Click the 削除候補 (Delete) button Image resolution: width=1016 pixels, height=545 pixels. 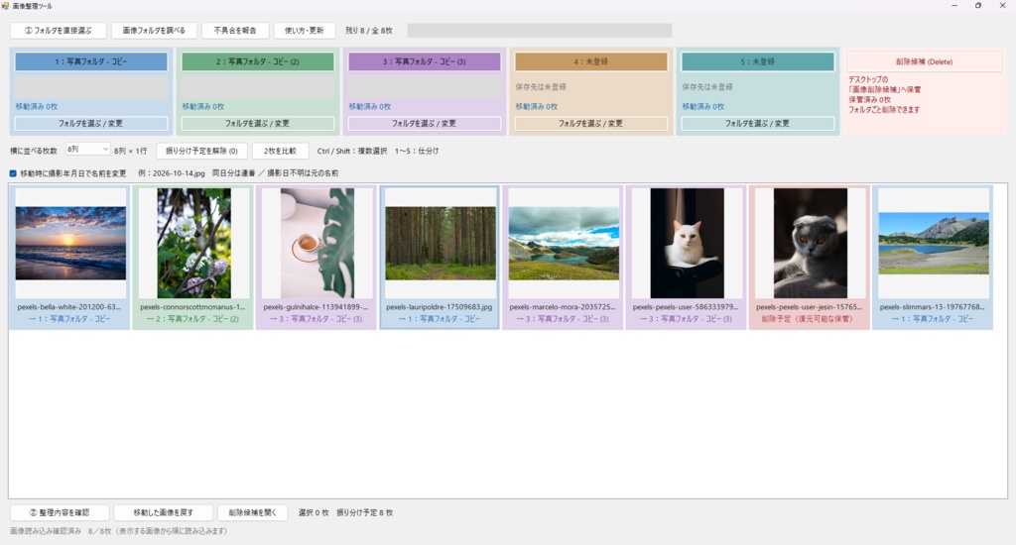[924, 61]
